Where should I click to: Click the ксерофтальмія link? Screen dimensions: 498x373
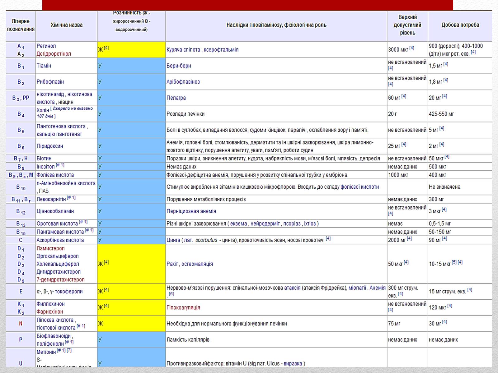(x=221, y=50)
